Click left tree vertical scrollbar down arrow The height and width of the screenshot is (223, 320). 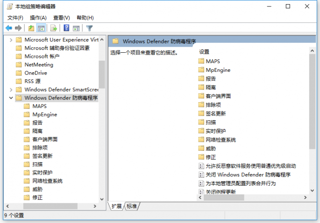point(102,199)
